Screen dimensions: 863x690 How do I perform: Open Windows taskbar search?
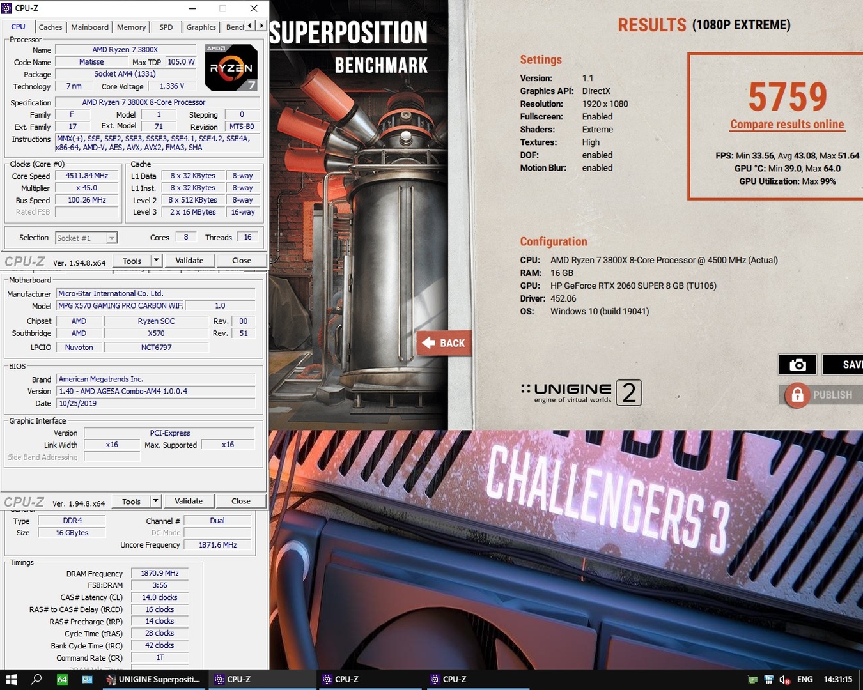[36, 679]
